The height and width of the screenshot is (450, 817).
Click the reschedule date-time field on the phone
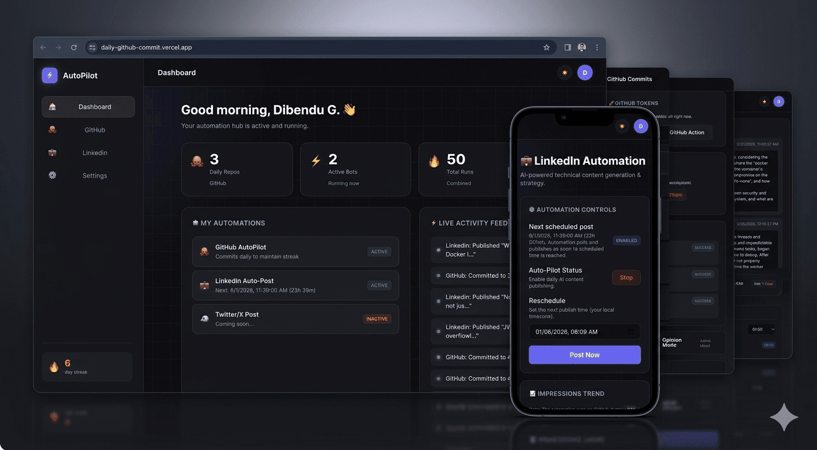click(585, 332)
